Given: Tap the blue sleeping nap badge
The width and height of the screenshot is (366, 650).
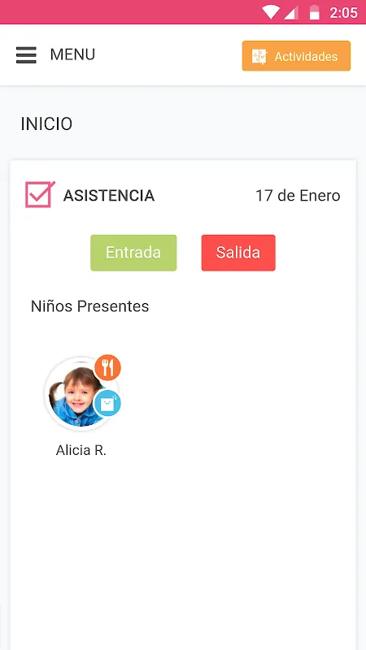Looking at the screenshot, I should coord(107,403).
